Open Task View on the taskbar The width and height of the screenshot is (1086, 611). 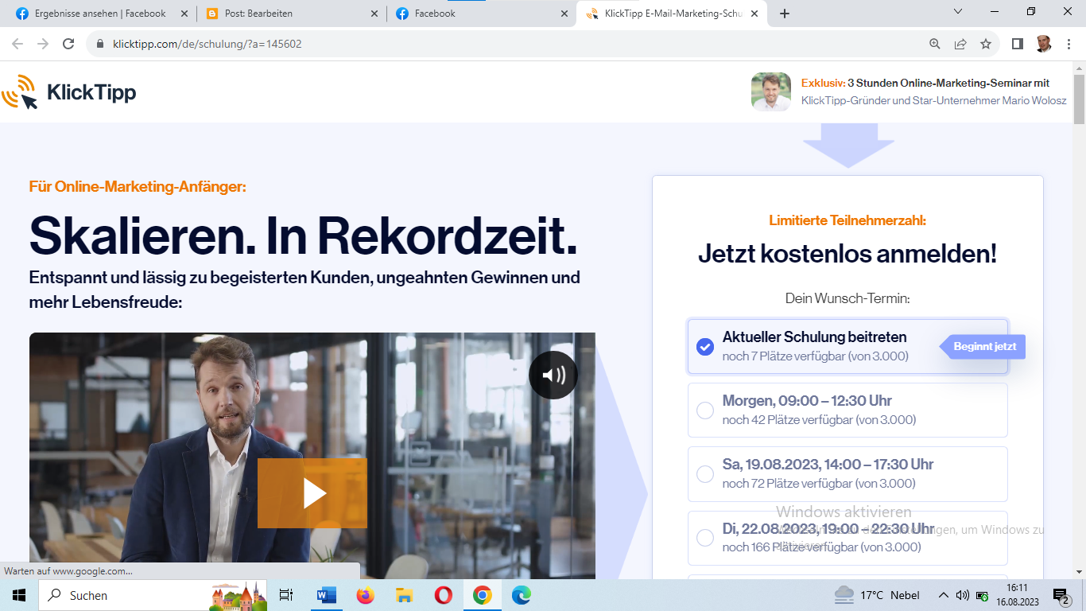pos(286,595)
